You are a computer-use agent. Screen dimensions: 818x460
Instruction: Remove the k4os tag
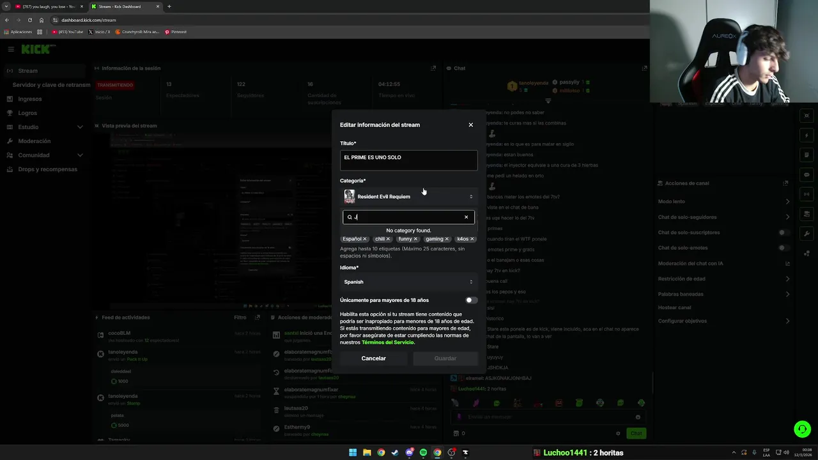click(472, 239)
